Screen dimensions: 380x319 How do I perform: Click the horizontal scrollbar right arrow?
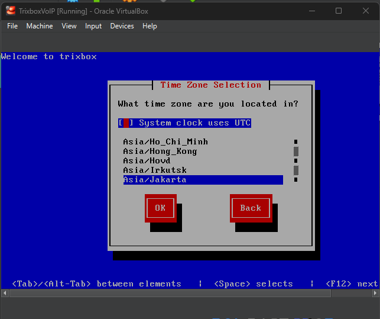pyautogui.click(x=375, y=293)
